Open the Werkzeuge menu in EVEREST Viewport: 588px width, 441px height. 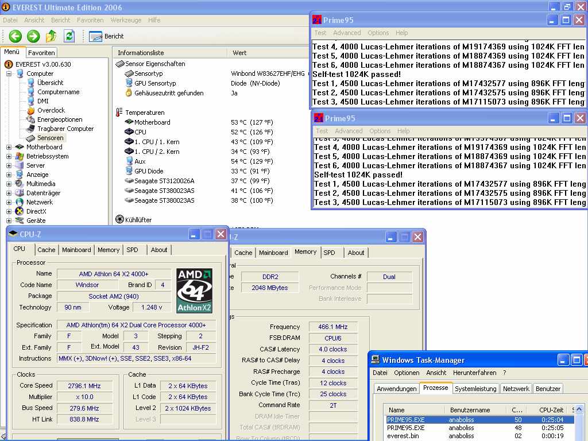tap(126, 20)
